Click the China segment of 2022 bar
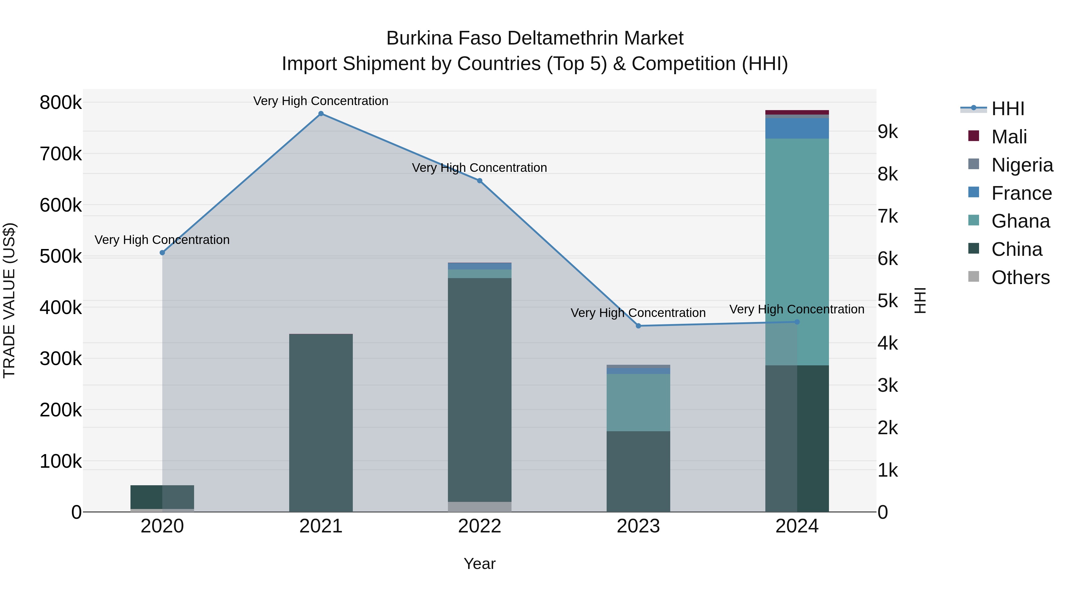 pos(480,390)
